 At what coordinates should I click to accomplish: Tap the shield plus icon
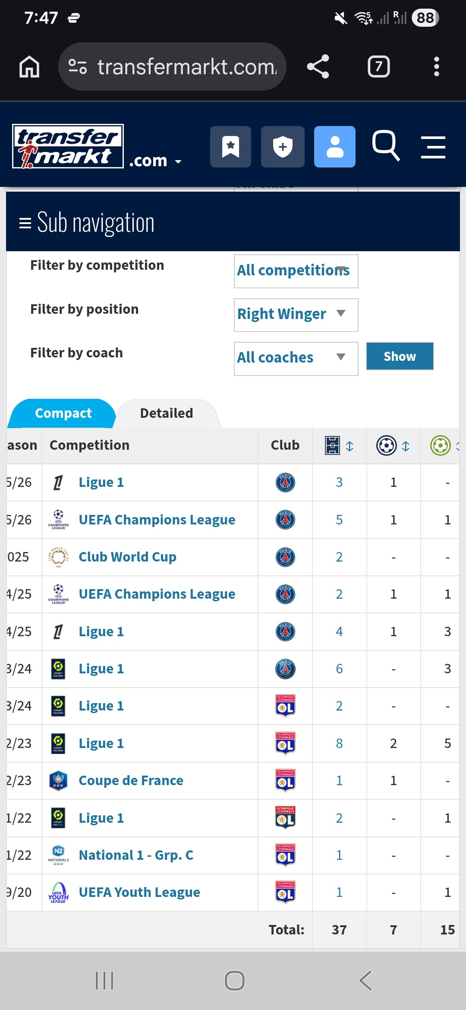[x=283, y=147]
